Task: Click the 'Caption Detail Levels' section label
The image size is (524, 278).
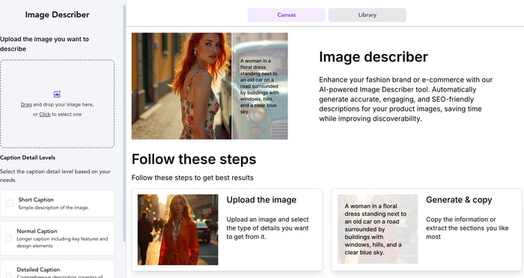Action: pos(28,157)
